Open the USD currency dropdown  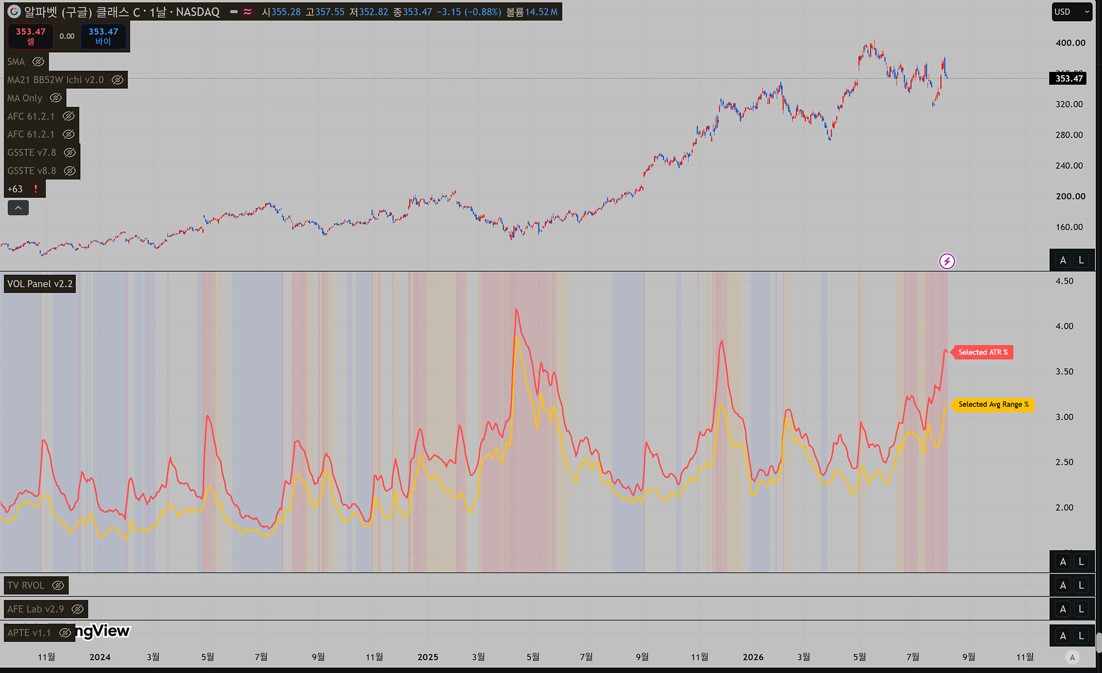pos(1072,11)
